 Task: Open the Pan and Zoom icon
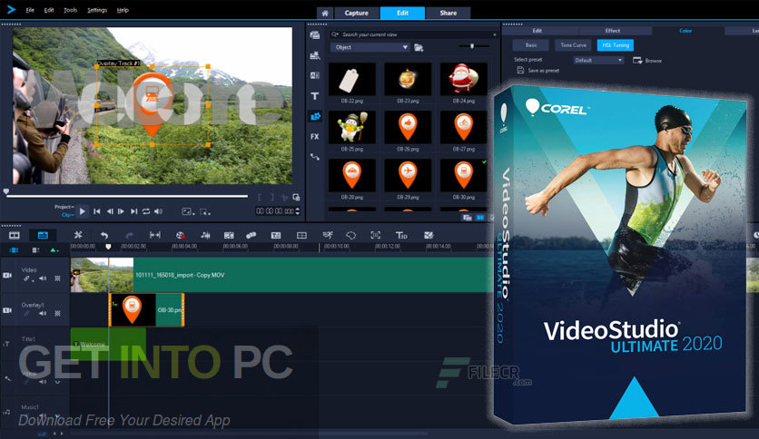[375, 236]
